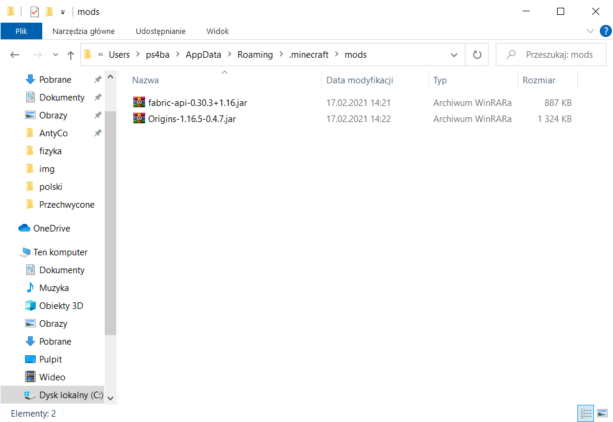Open subfolder chevron after AppData in path

point(229,54)
